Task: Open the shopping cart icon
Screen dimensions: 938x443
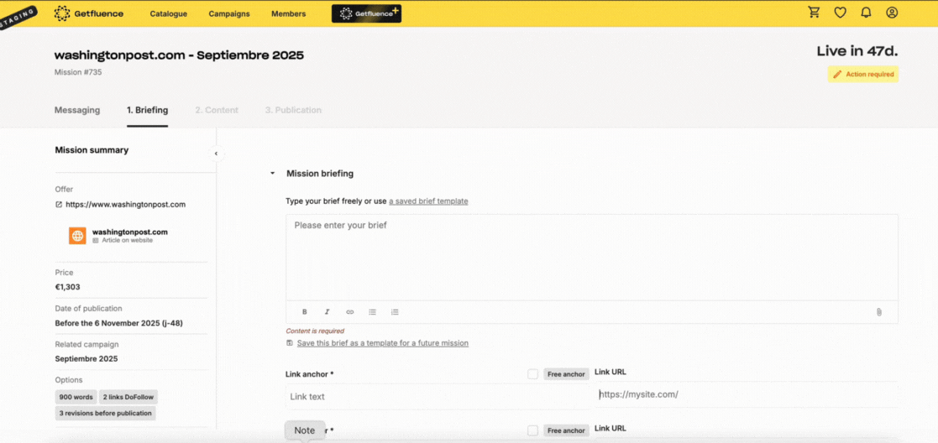Action: [x=814, y=13]
